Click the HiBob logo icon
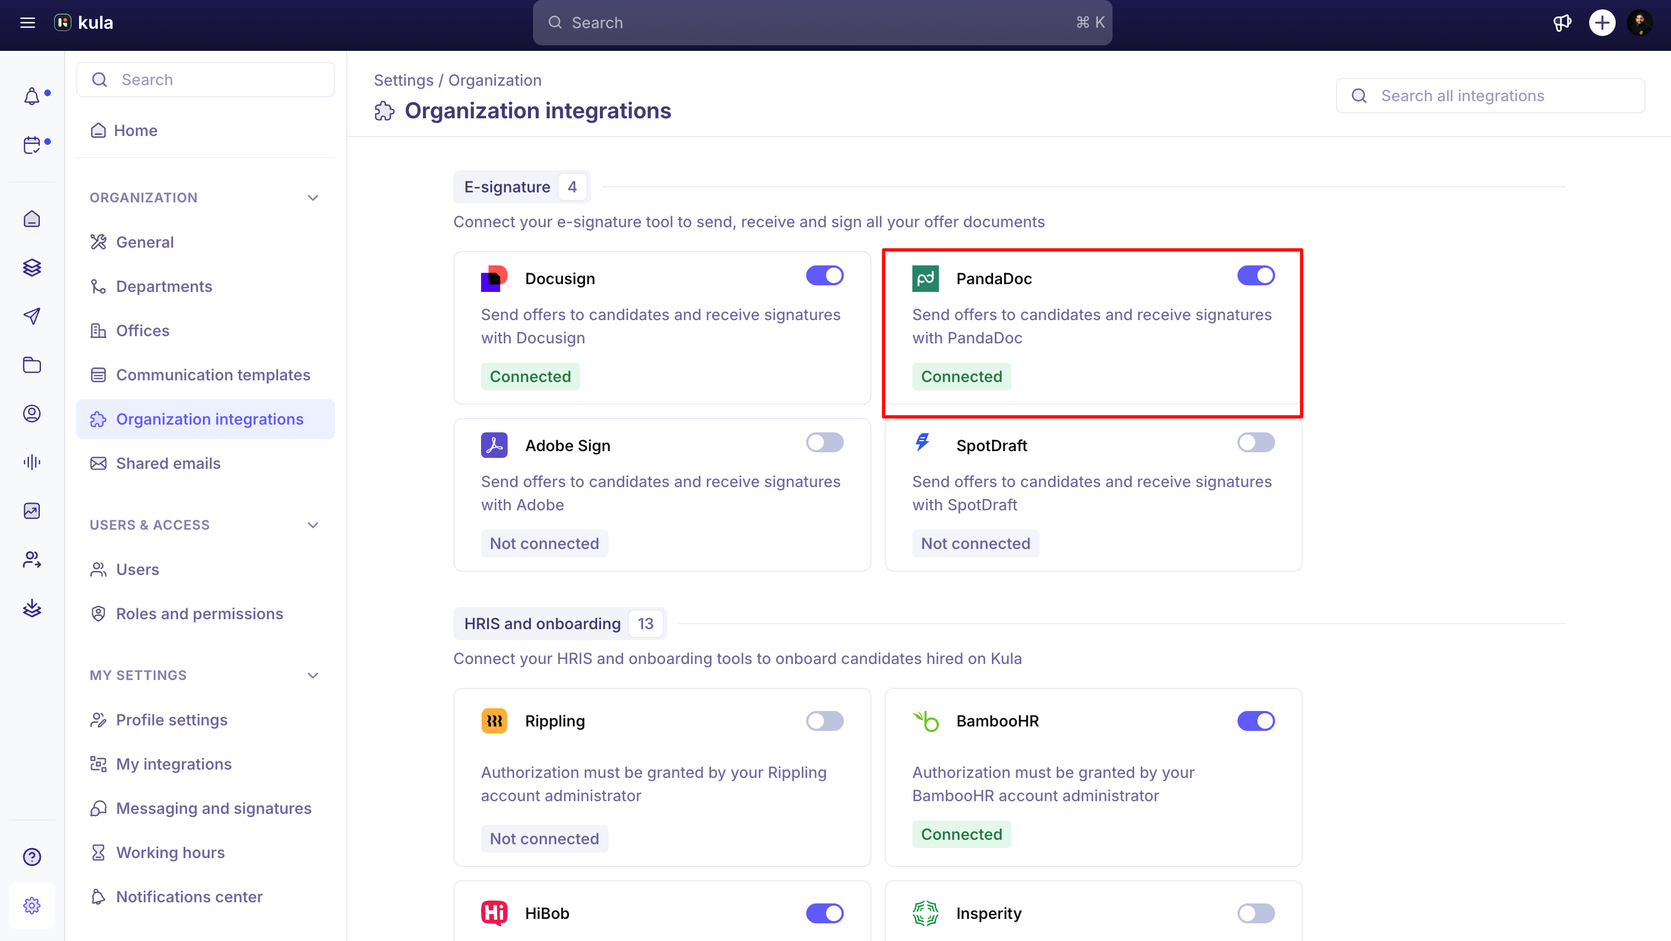The image size is (1671, 941). click(494, 913)
